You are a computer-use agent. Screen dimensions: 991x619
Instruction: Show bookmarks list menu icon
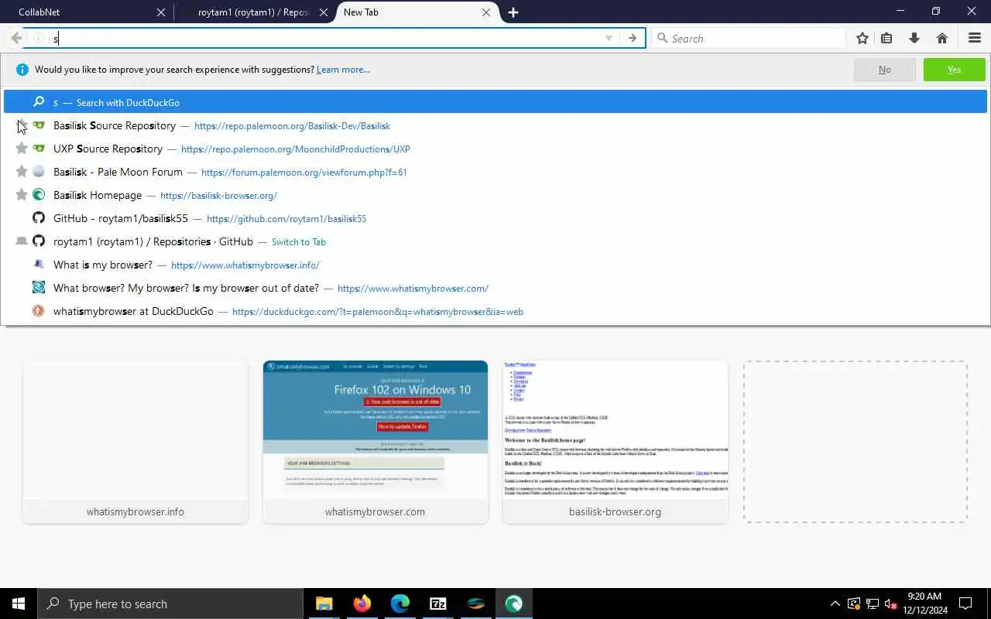[887, 38]
